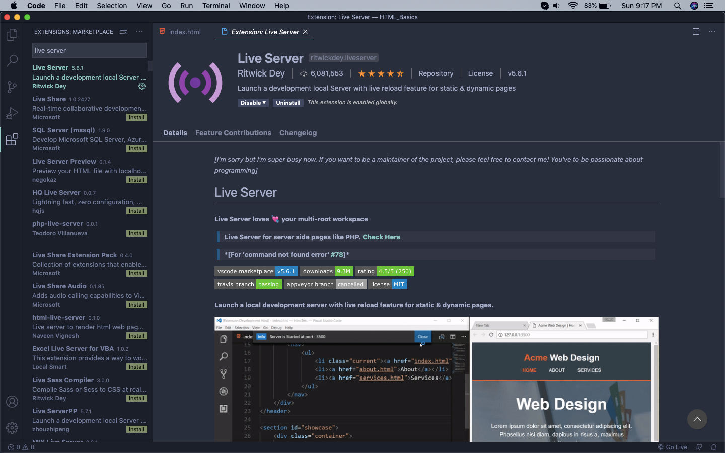This screenshot has width=725, height=453.
Task: Open the notifications bell in status bar
Action: click(x=714, y=447)
